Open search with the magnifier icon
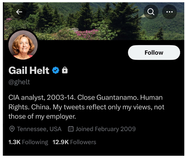 151,12
